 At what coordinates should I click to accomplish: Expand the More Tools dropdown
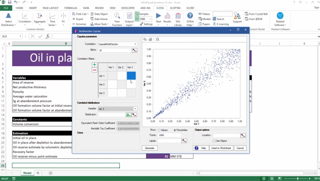pyautogui.click(x=108, y=24)
